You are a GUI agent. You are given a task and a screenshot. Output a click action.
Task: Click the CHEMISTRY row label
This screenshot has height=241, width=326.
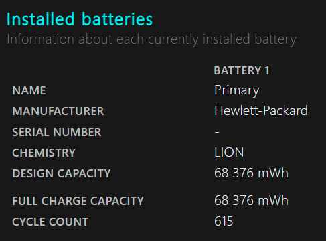44,153
